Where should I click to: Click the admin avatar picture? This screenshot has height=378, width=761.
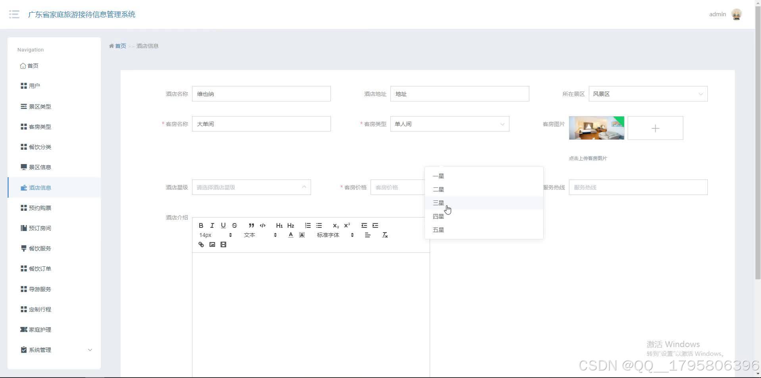[x=736, y=14]
